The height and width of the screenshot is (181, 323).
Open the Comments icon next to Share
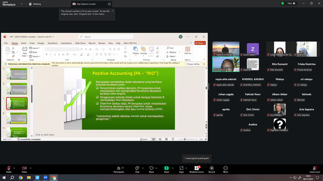[191, 43]
